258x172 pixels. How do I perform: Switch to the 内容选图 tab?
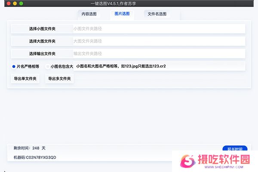tap(89, 14)
